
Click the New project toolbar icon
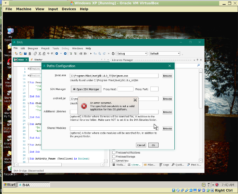click(x=16, y=53)
